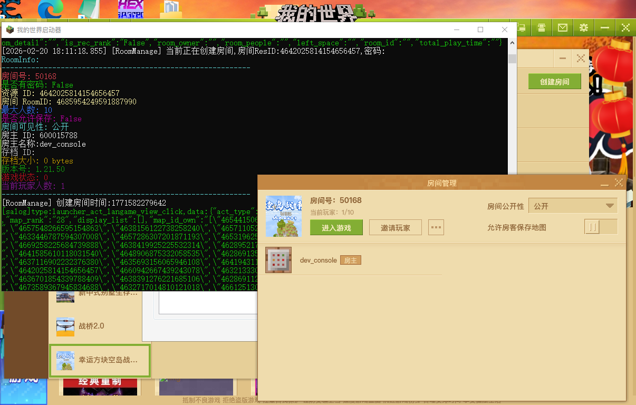Minimize the tan sub-window behind console
636x405 pixels.
(563, 59)
